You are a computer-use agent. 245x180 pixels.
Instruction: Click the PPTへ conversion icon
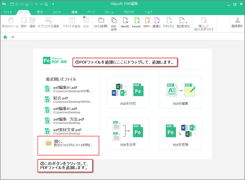147,22
